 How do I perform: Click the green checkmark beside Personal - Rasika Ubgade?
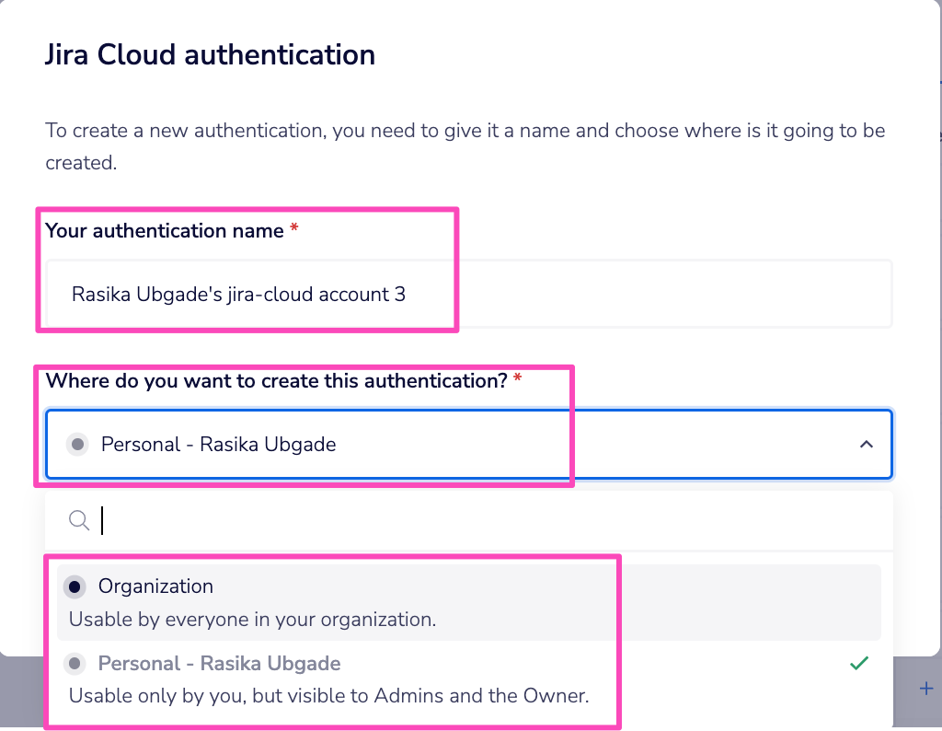858,662
